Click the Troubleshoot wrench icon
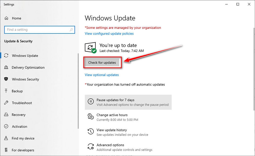This screenshot has height=156, width=255. tap(6, 103)
